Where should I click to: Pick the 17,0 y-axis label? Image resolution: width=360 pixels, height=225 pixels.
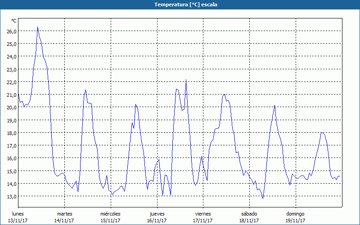click(12, 146)
